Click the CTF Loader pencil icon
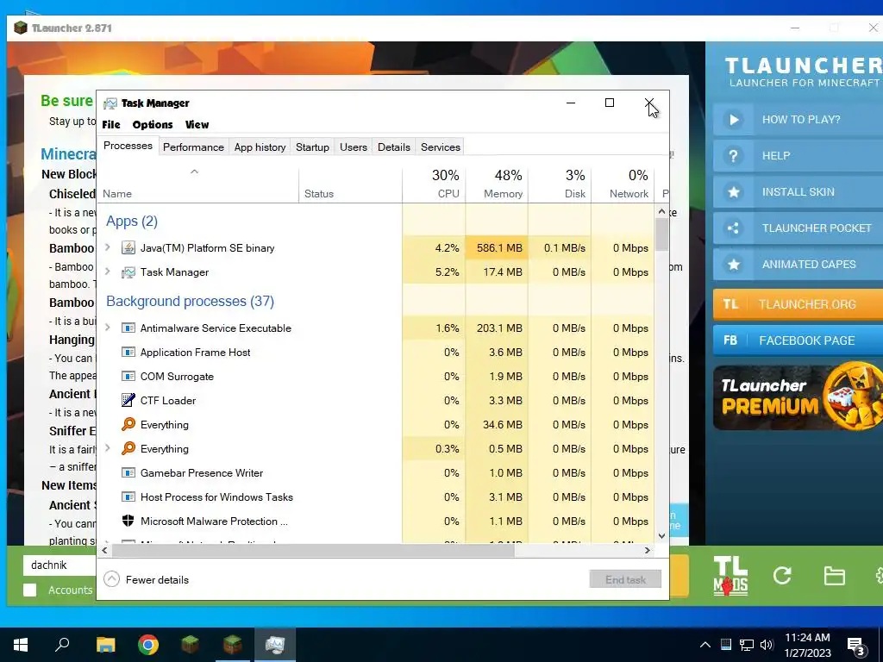This screenshot has width=883, height=662. (x=128, y=400)
